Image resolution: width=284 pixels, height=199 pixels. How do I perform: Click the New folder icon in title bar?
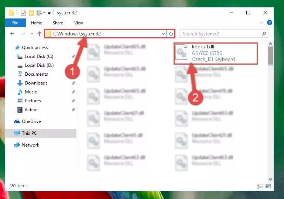[x=31, y=13]
